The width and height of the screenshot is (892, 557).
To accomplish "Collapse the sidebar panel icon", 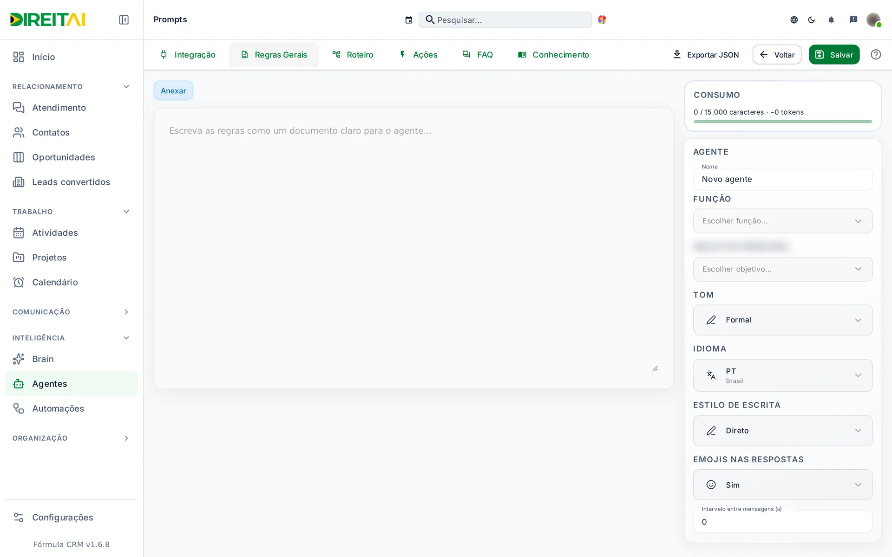I will (x=124, y=19).
